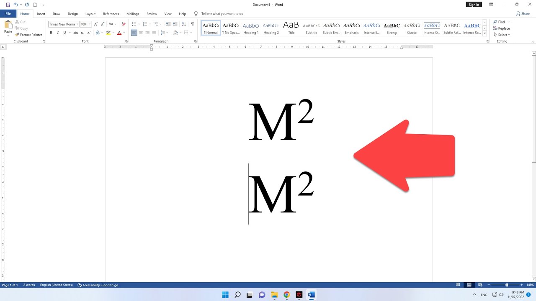The image size is (536, 301).
Task: Click Accessibility: Good to go status
Action: point(98,285)
